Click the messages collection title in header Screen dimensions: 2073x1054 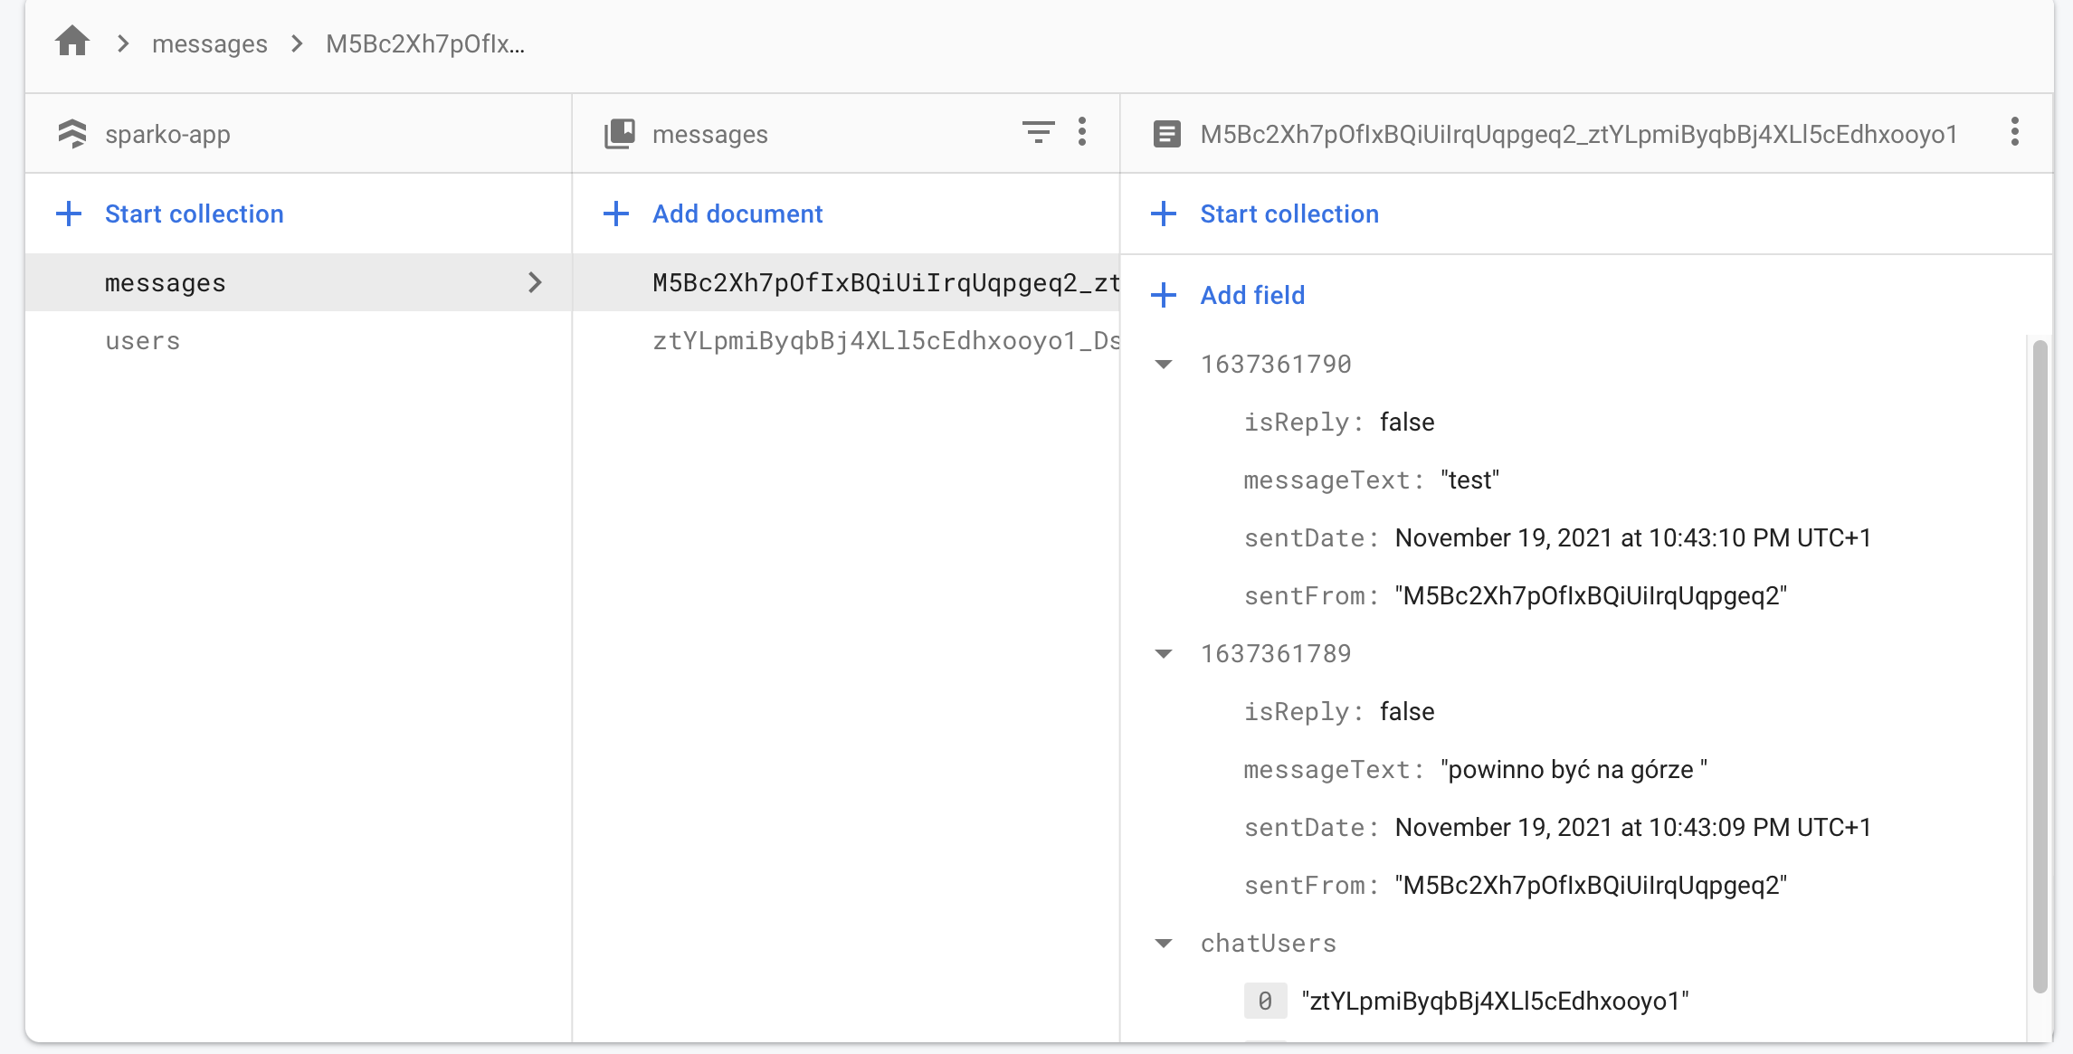(710, 134)
